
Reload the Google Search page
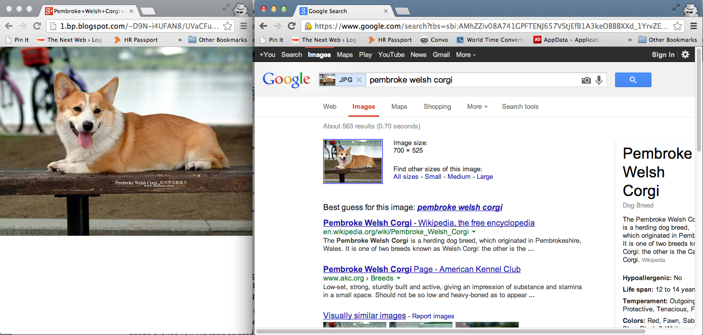(291, 26)
